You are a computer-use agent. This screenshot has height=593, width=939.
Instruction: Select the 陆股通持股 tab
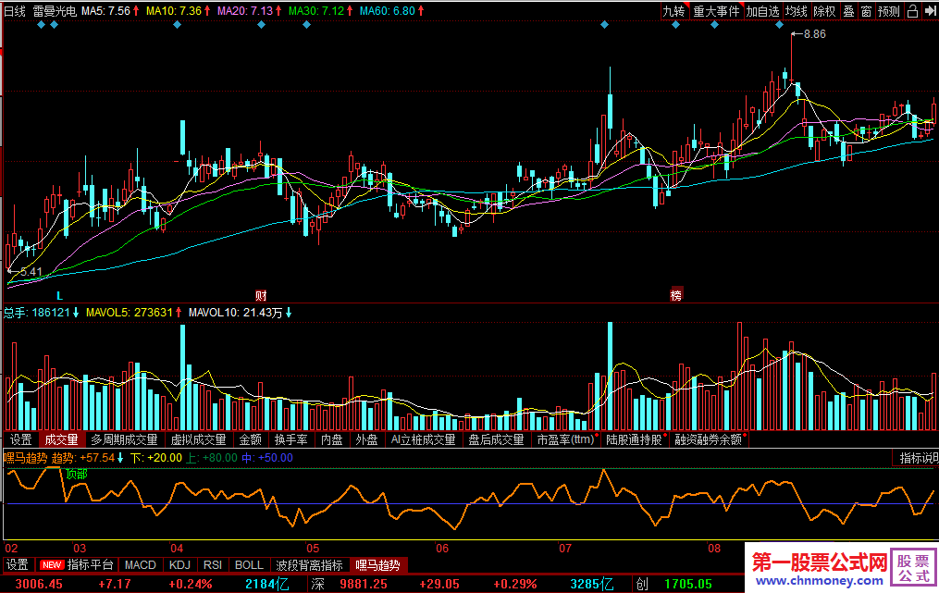pos(635,439)
